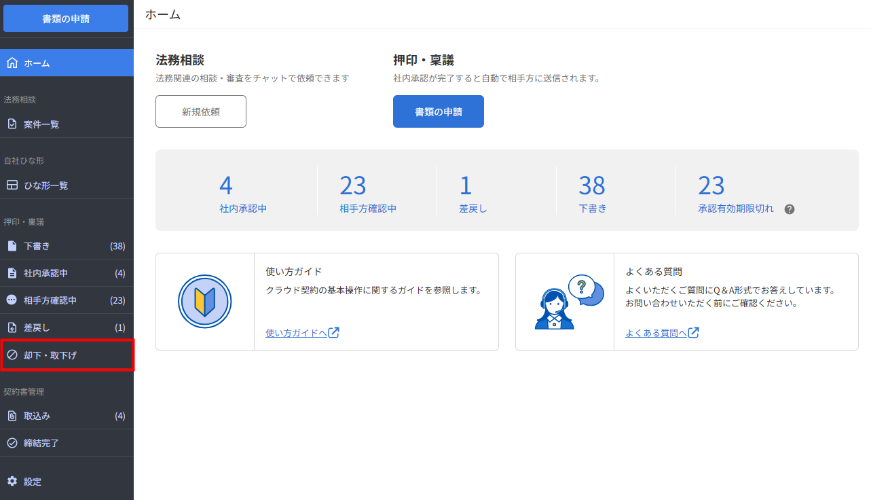Viewport: 871px width, 500px height.
Task: Click the 4 社内承認中 count on dashboard
Action: 226,185
